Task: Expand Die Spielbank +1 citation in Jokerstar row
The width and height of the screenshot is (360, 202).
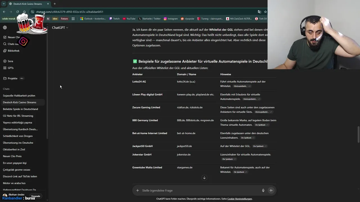Action: tap(229, 159)
